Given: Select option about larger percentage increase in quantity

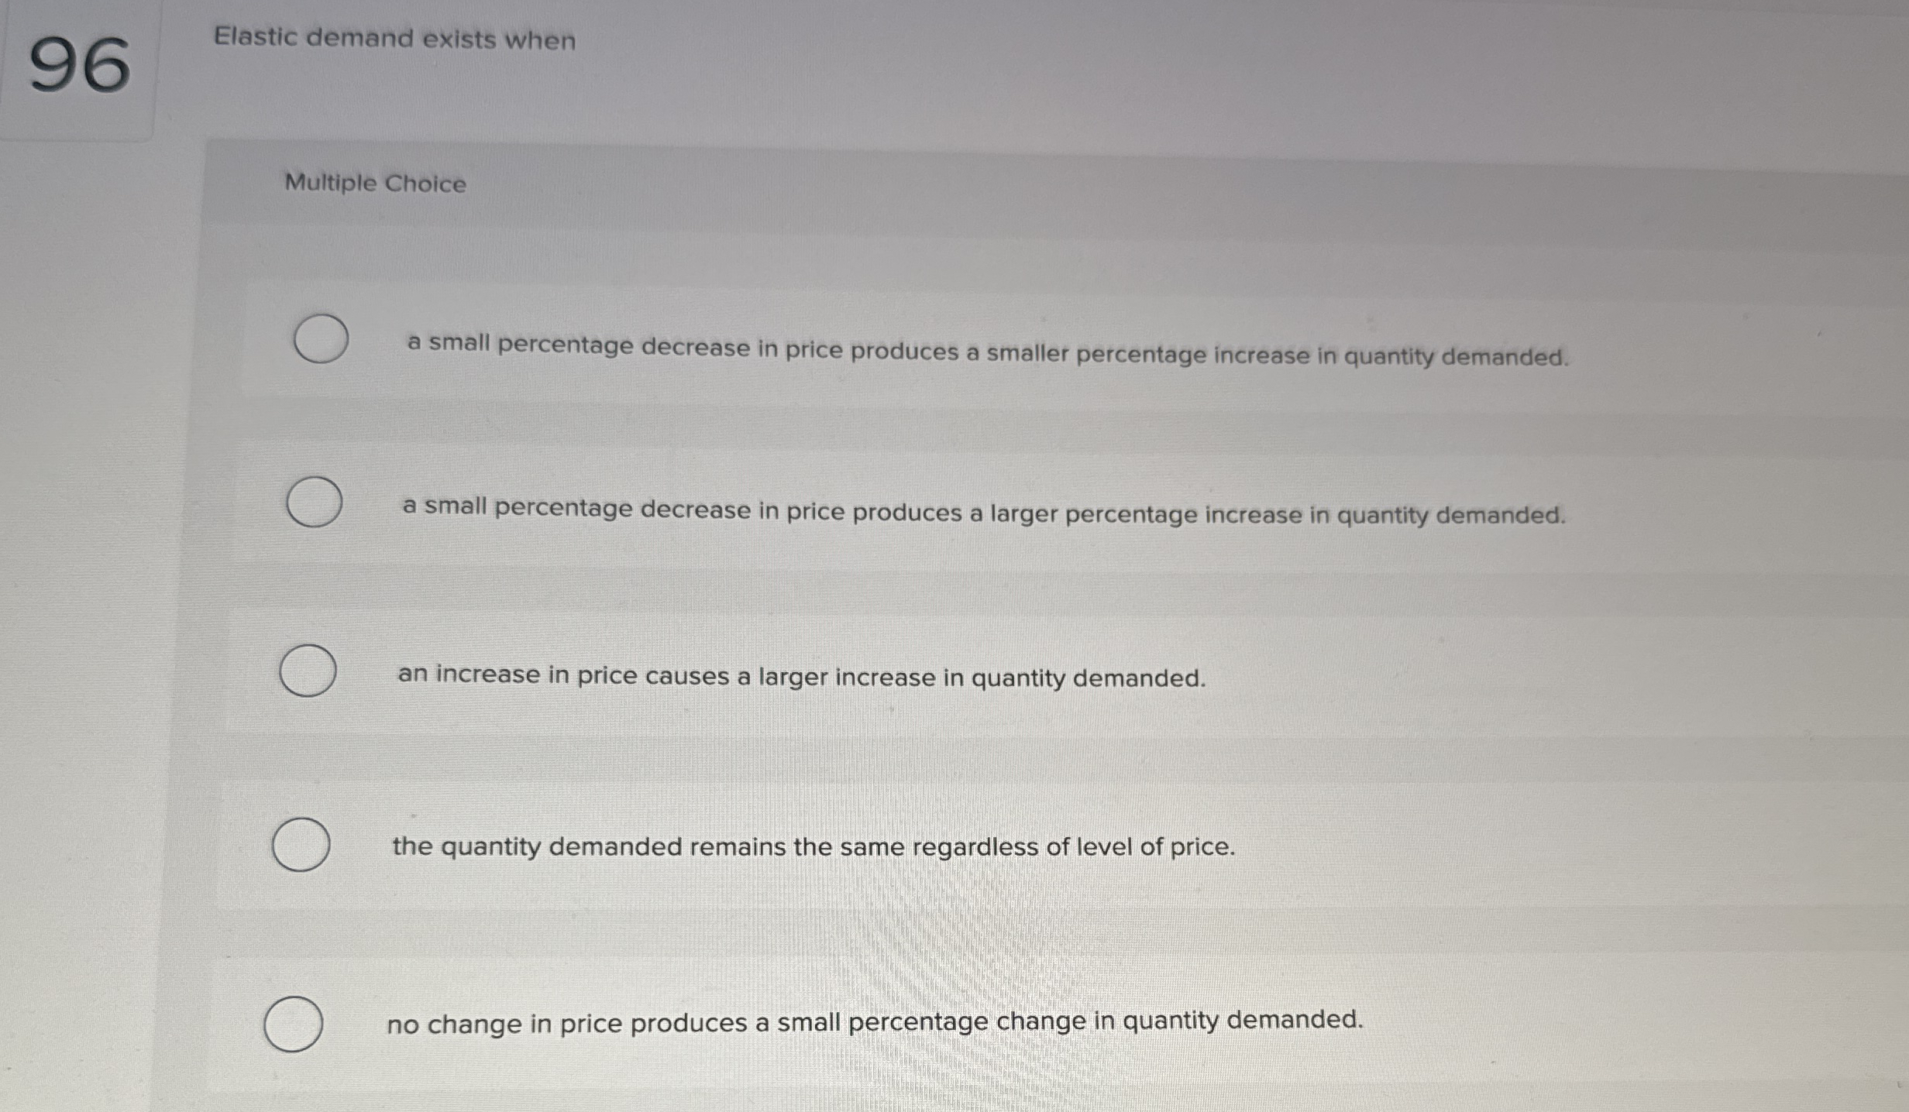Looking at the screenshot, I should point(317,503).
